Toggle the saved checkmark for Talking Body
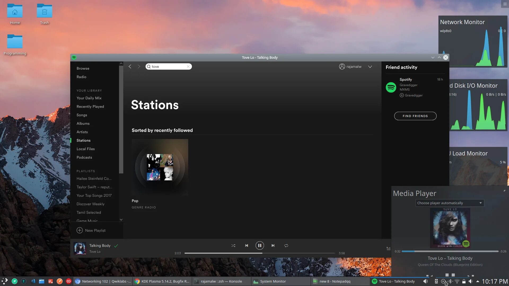The width and height of the screenshot is (509, 286). click(x=116, y=246)
